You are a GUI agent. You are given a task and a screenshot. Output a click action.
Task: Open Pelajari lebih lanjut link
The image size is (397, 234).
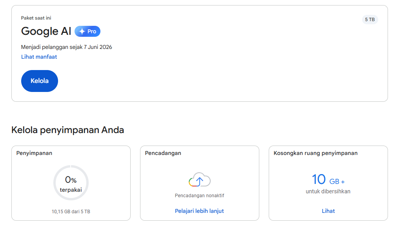tap(199, 211)
